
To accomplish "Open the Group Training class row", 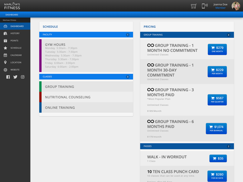I will tap(86, 87).
